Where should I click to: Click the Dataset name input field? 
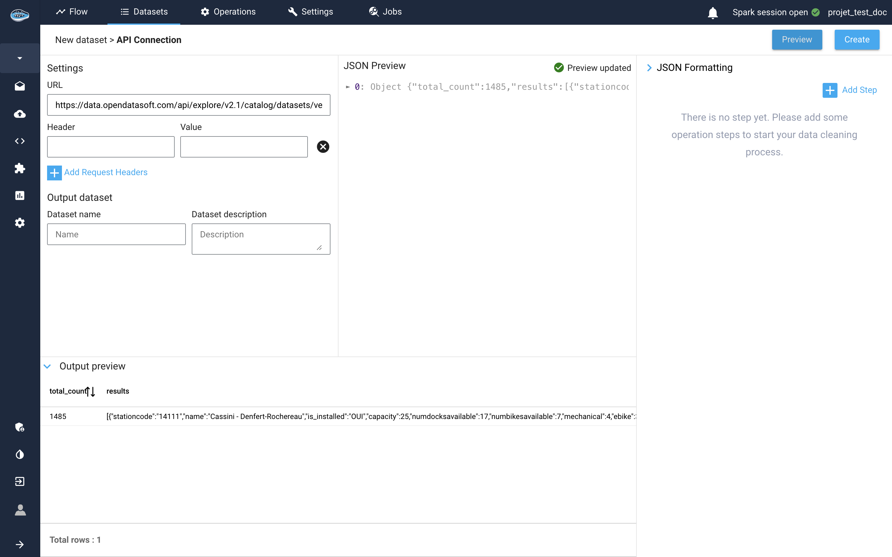(x=116, y=234)
